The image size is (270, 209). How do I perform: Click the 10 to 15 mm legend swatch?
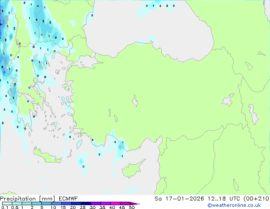tap(56, 203)
